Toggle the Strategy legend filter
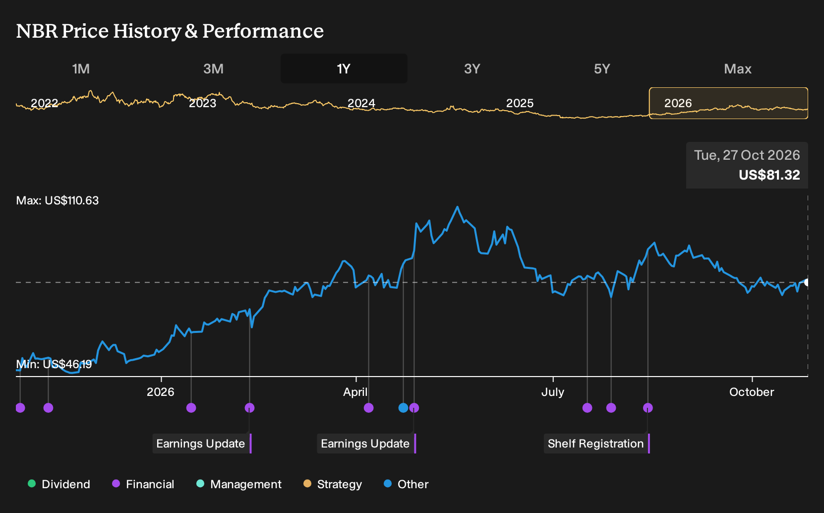The width and height of the screenshot is (824, 513). (333, 484)
